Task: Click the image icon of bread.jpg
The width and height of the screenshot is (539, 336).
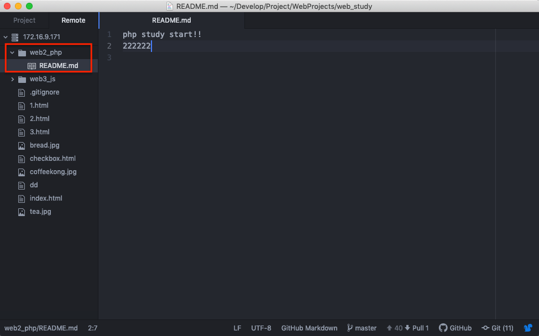Action: pyautogui.click(x=22, y=146)
